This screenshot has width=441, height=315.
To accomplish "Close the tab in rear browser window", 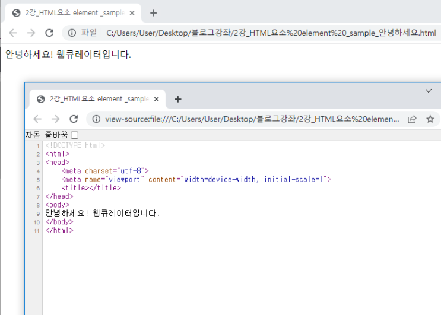I will 132,13.
